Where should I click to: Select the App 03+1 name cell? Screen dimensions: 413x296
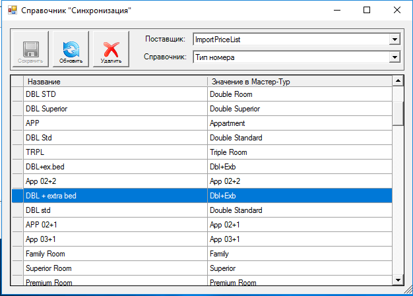click(x=115, y=239)
